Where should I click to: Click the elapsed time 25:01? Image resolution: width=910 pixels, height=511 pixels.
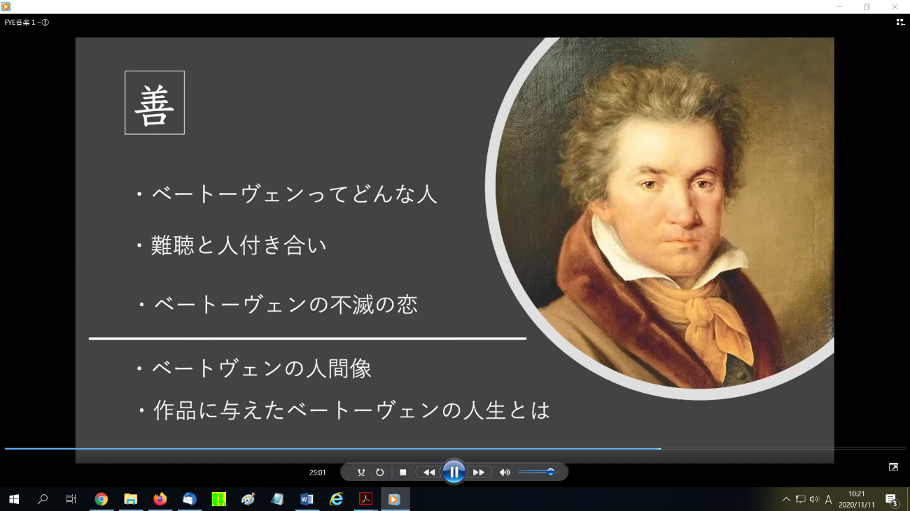(318, 473)
